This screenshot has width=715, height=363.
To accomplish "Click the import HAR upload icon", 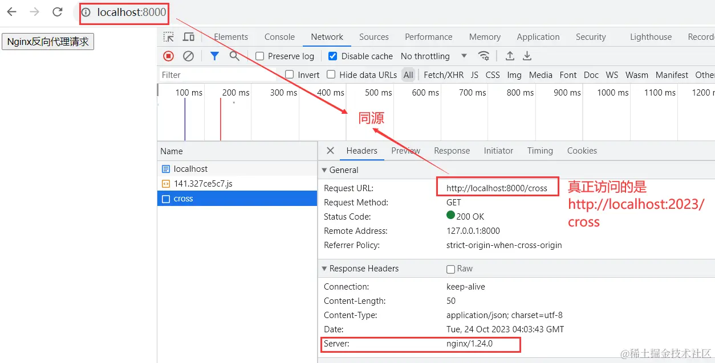I will pos(510,56).
